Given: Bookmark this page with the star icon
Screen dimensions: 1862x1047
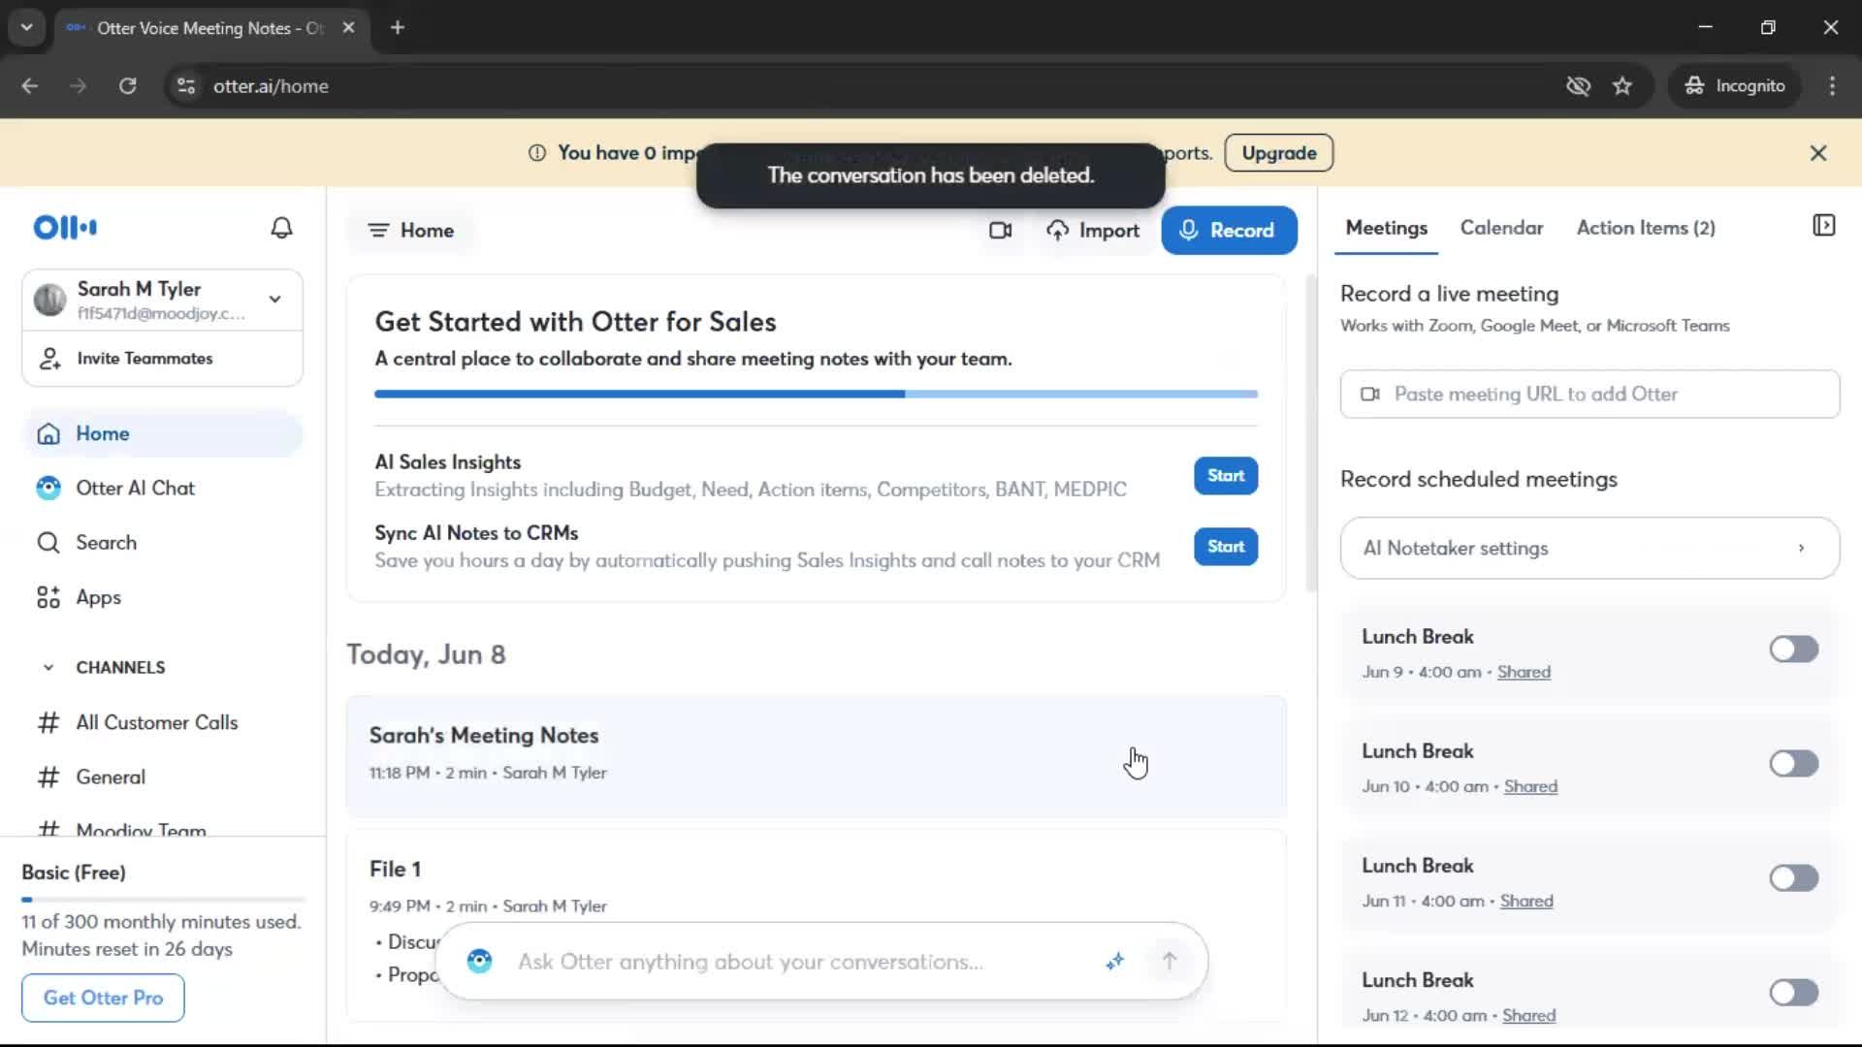Looking at the screenshot, I should pos(1621,86).
